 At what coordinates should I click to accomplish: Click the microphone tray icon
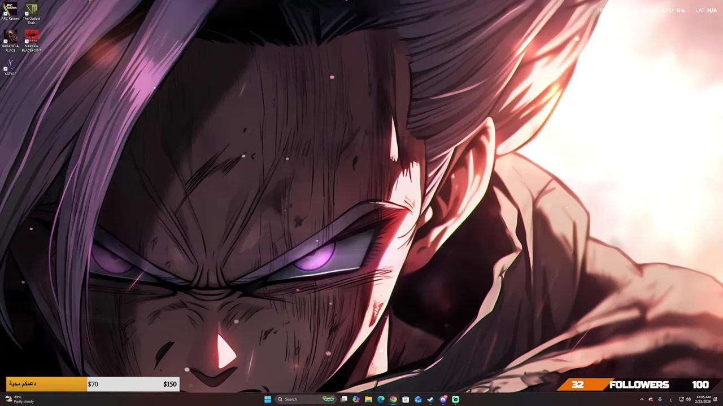pyautogui.click(x=660, y=399)
